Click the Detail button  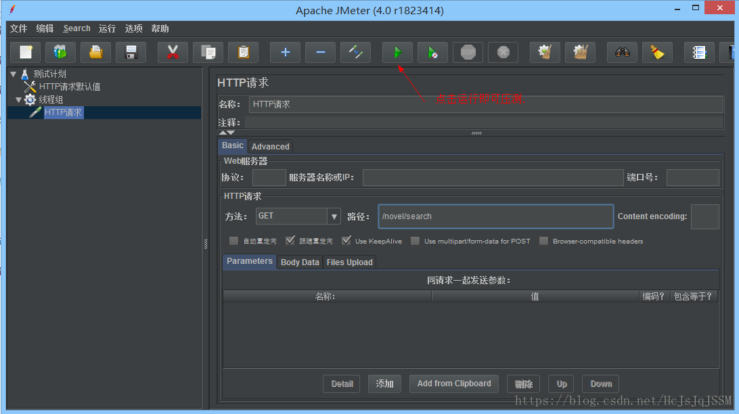pos(342,384)
